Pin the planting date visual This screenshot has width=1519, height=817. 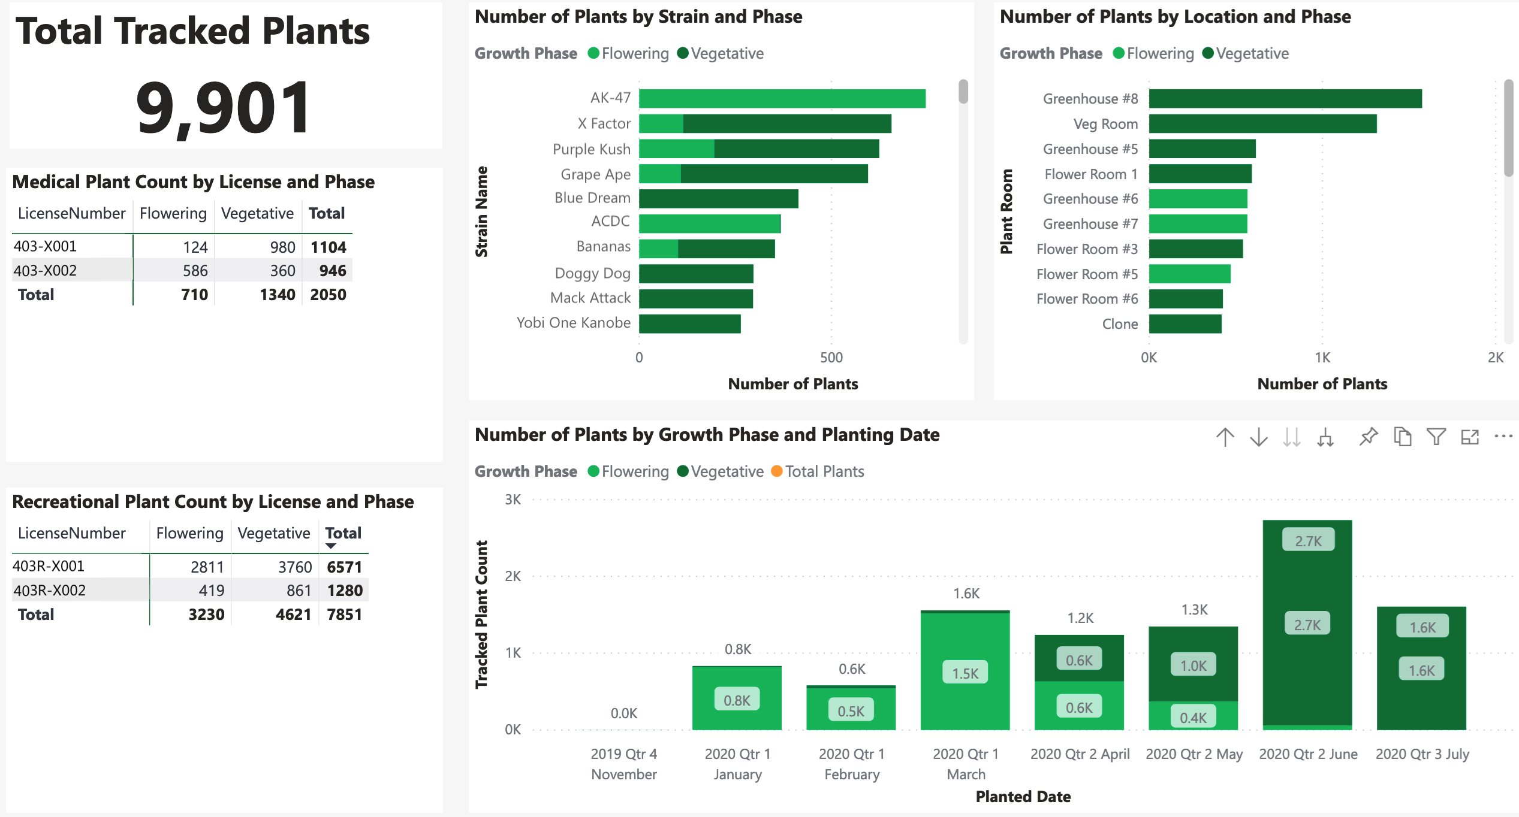(1369, 437)
